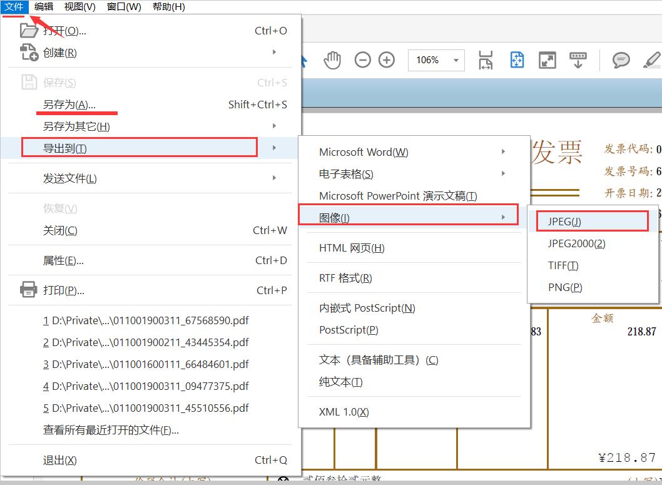This screenshot has width=662, height=485.
Task: Click the printer icon beside 打印(P)
Action: tap(29, 290)
